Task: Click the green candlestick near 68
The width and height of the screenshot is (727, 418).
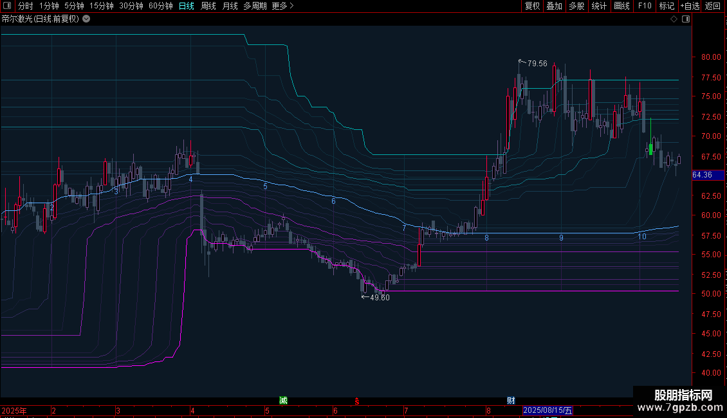Action: [650, 149]
